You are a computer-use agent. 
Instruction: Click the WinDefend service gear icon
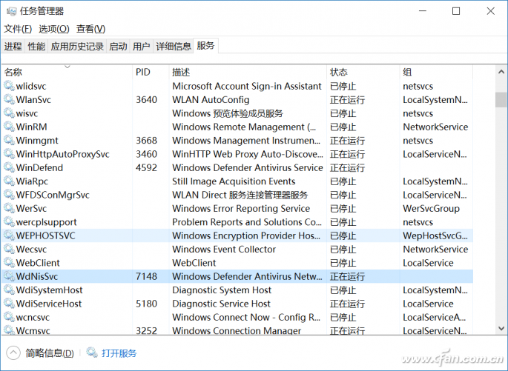[9, 167]
